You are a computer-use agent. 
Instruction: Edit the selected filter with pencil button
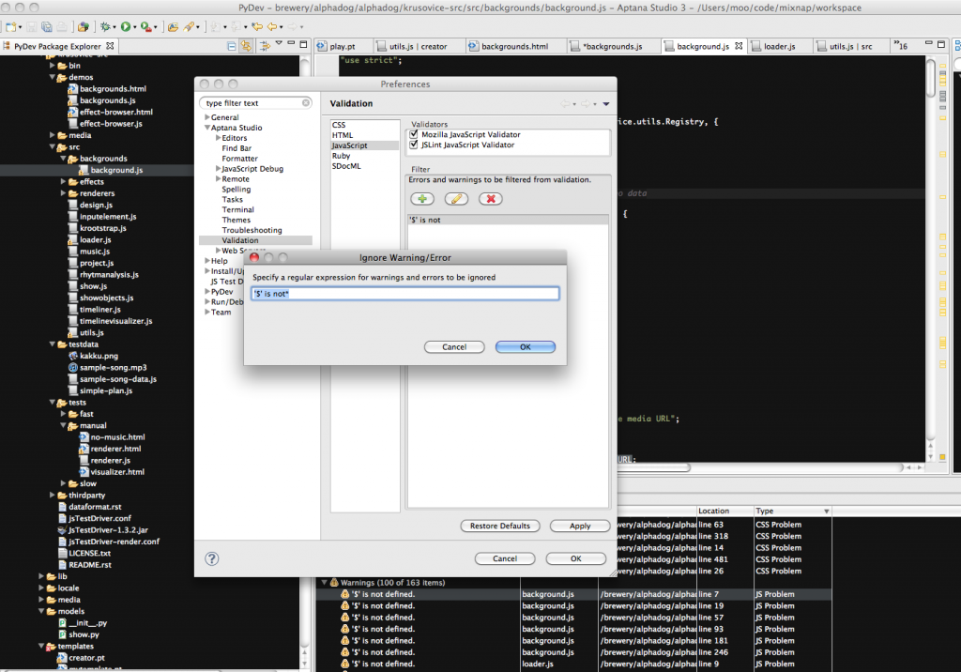pyautogui.click(x=456, y=199)
